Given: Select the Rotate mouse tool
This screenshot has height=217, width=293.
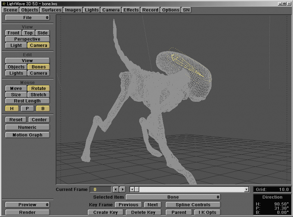Looking at the screenshot, I should click(38, 88).
